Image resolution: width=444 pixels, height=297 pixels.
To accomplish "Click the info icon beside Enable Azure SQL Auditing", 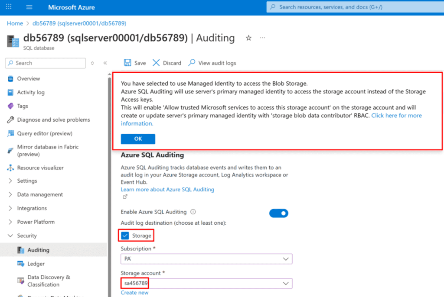I will pos(193,212).
